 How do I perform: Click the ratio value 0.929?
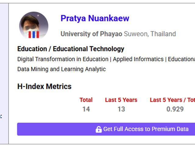click(x=175, y=109)
